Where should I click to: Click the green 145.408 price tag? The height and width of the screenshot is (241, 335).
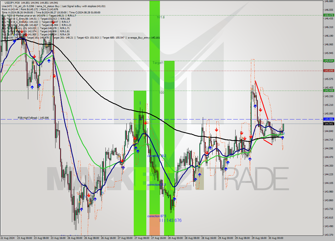[x=329, y=90]
